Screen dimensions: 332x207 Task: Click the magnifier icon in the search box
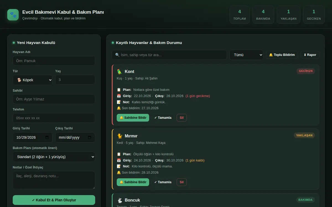click(x=117, y=55)
